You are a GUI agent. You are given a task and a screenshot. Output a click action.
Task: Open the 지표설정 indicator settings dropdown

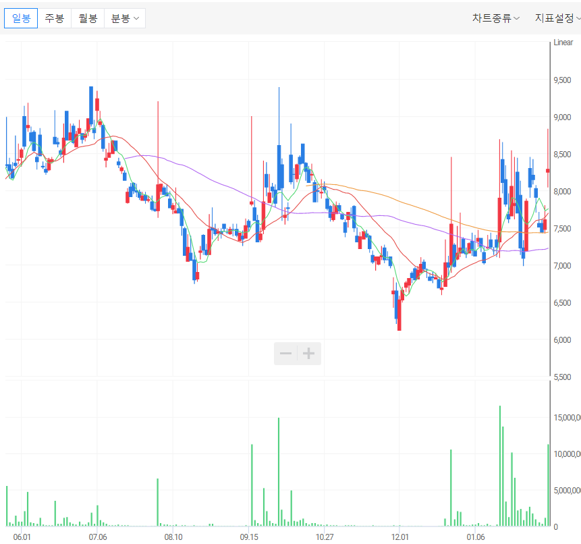click(x=557, y=18)
